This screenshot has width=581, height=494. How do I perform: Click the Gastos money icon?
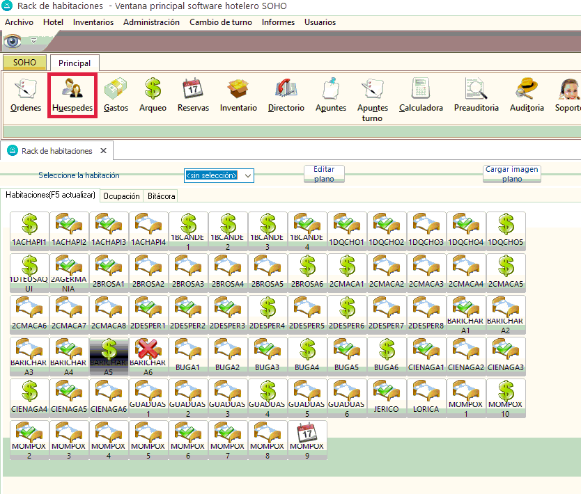116,96
